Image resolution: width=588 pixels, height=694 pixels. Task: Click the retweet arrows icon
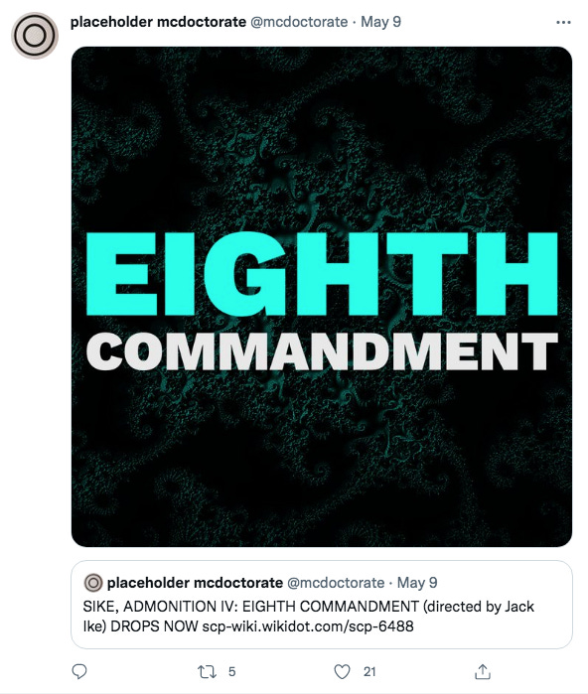pos(207,672)
